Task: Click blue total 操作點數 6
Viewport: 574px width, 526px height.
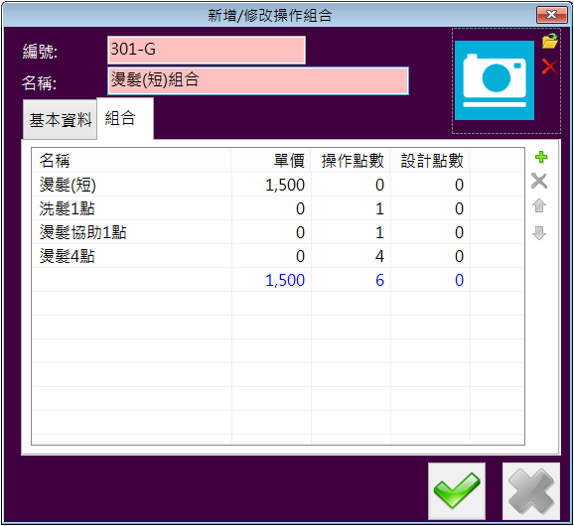Action: pyautogui.click(x=379, y=280)
